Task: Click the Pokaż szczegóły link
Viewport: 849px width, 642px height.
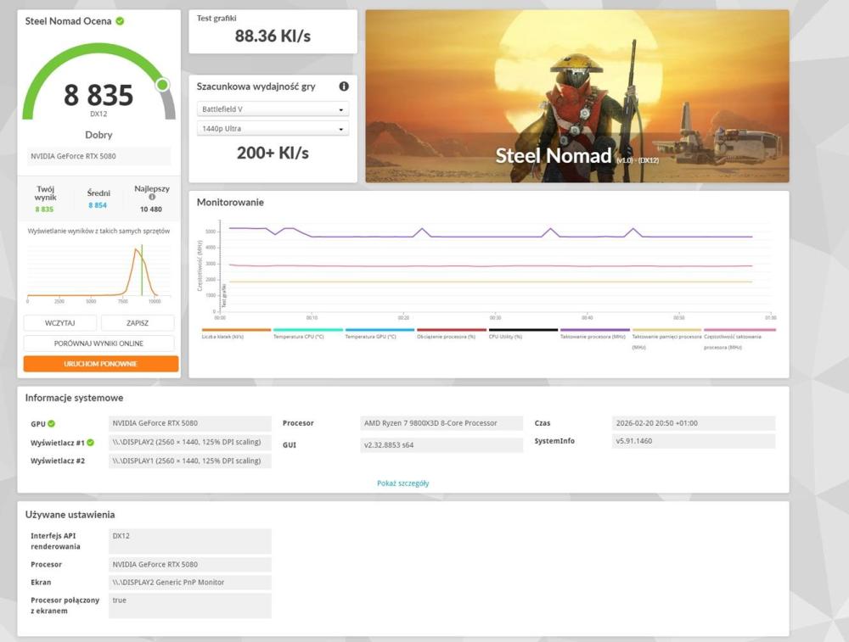Action: 403,483
